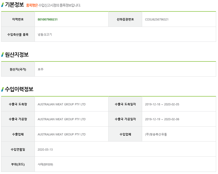The width and height of the screenshot is (218, 174).
Task: Click the 기본정보 section slash icon
Action: 2,5
